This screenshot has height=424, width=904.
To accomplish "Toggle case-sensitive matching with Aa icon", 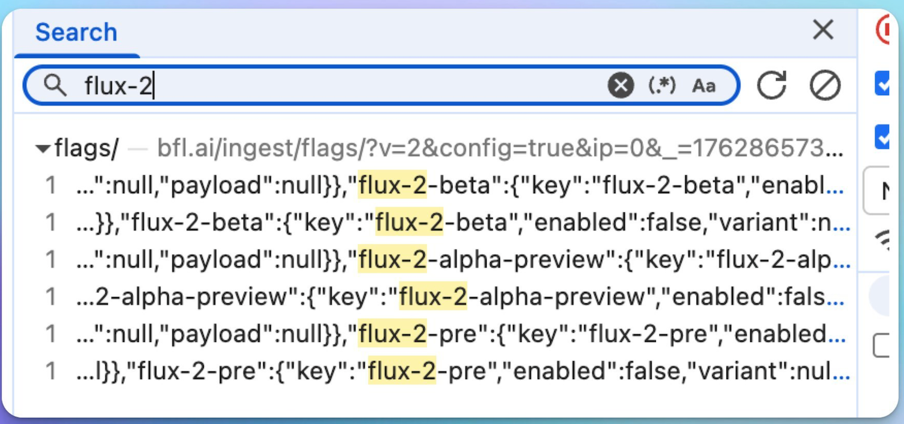I will coord(705,85).
